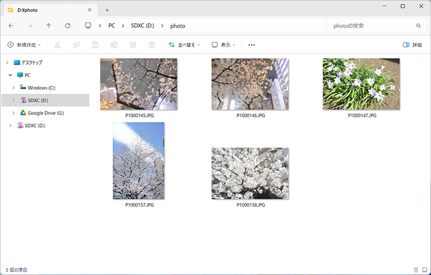Screen dimensions: 431x275
Task: Open the 表示 view dropdown
Action: pos(224,45)
